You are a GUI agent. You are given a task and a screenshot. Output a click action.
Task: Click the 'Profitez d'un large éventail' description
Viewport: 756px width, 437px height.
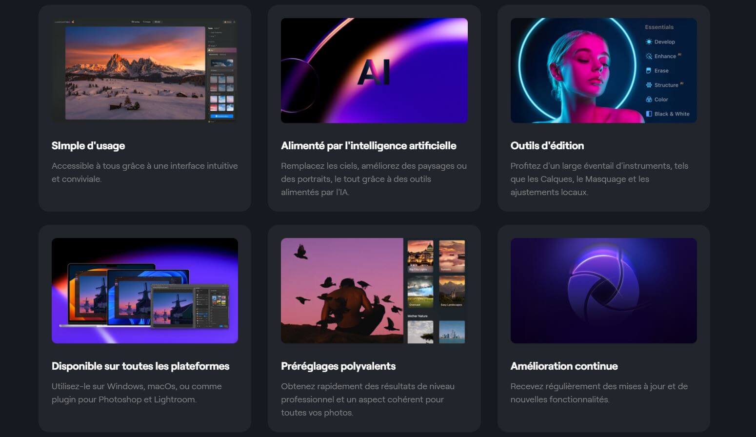[x=599, y=179]
